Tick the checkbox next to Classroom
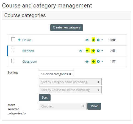The width and height of the screenshot is (133, 124). point(13,61)
